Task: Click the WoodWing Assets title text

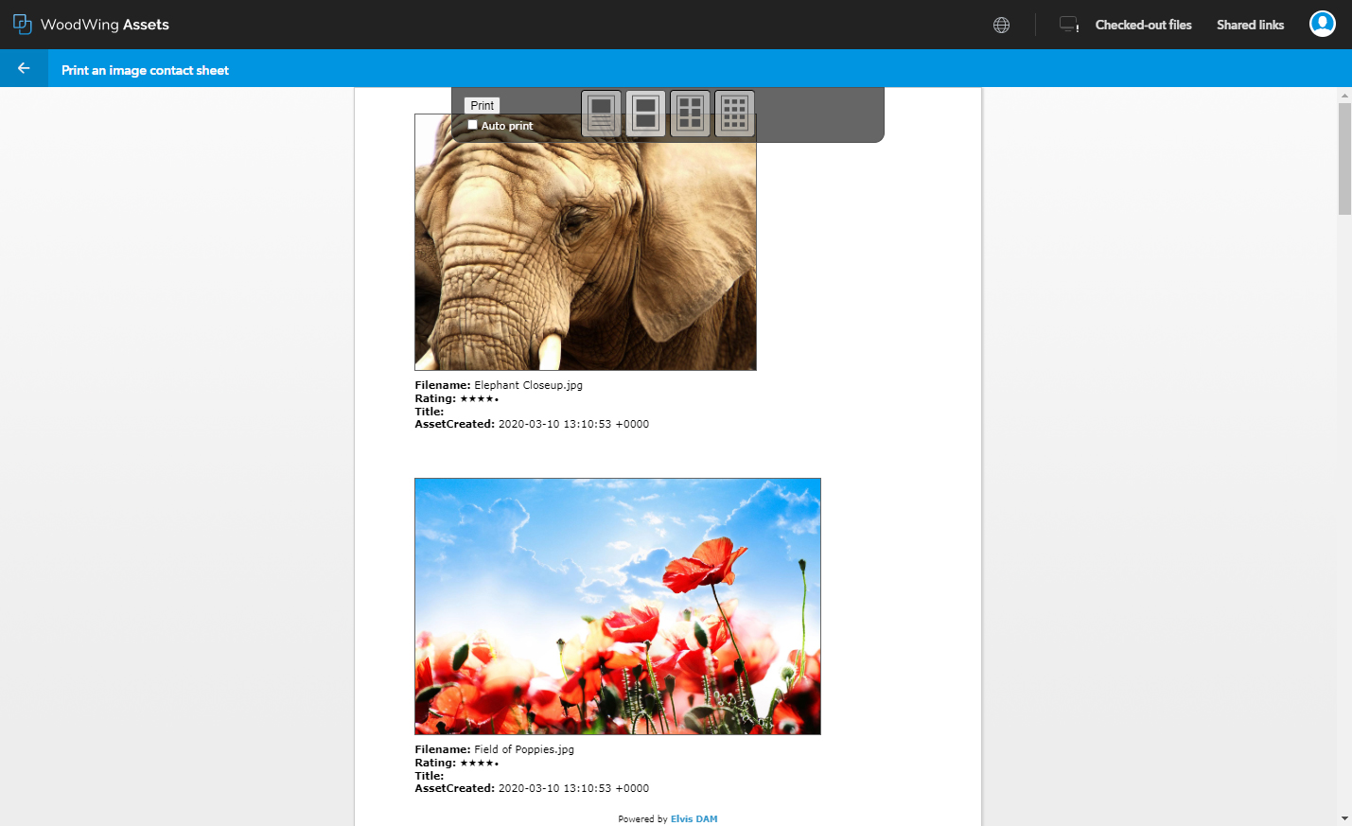Action: pyautogui.click(x=105, y=25)
